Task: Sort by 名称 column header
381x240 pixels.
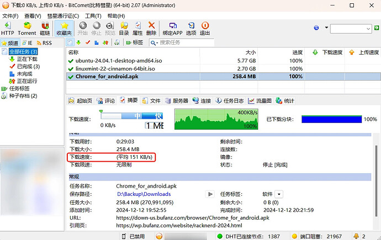Action: 133,52
